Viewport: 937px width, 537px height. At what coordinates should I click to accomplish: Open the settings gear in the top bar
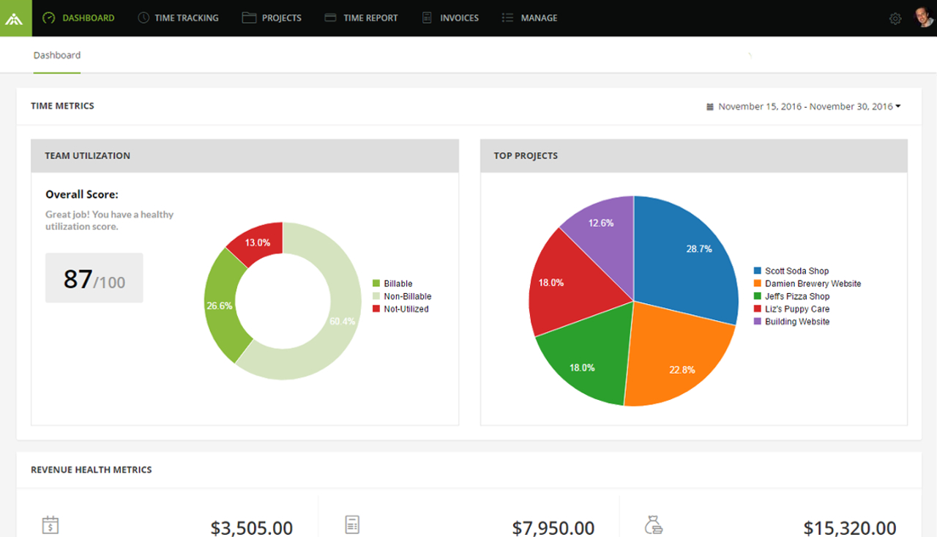coord(895,18)
